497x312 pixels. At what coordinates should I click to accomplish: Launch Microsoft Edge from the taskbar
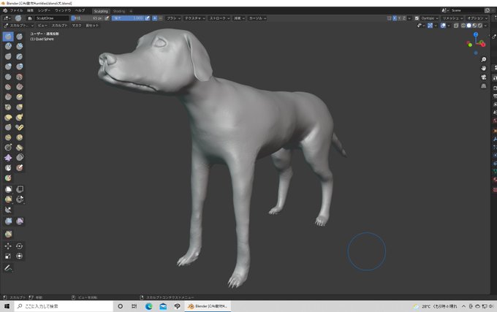(x=148, y=306)
